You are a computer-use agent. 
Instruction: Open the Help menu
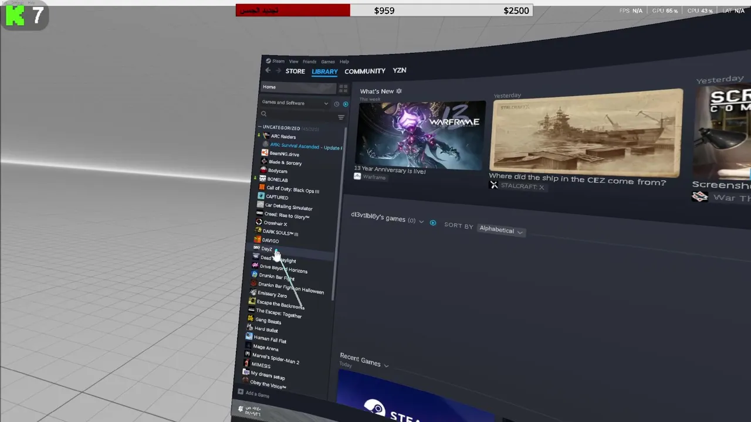pos(344,62)
